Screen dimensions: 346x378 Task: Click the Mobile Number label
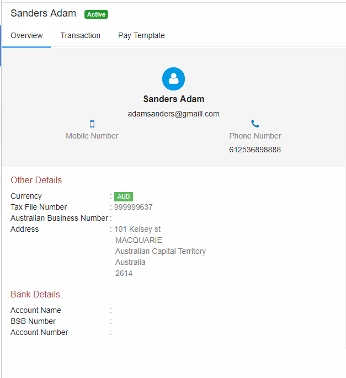92,136
